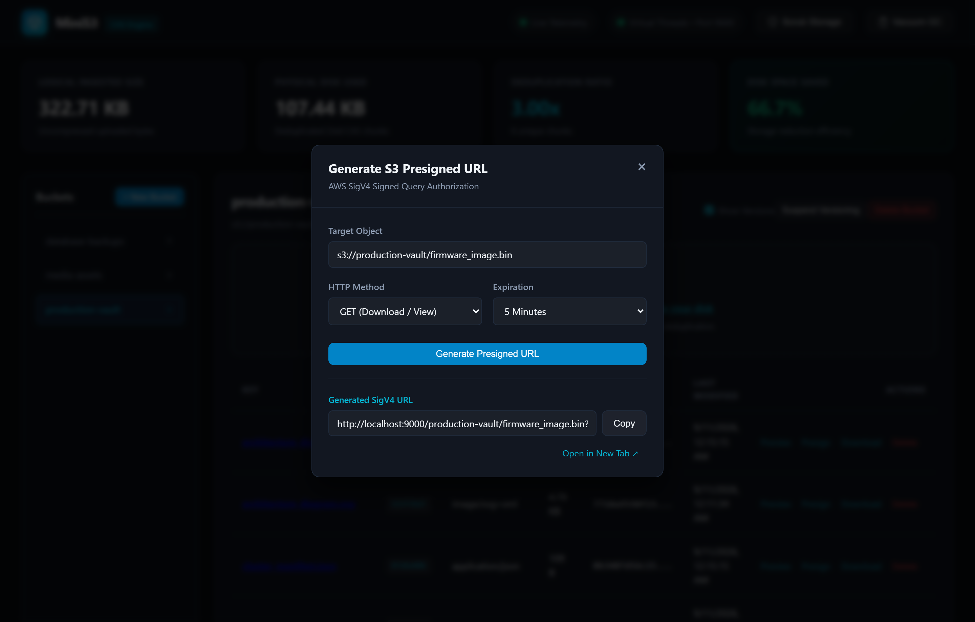Screen dimensions: 975x622
Task: Click the HTTP Method label
Action: tap(356, 287)
